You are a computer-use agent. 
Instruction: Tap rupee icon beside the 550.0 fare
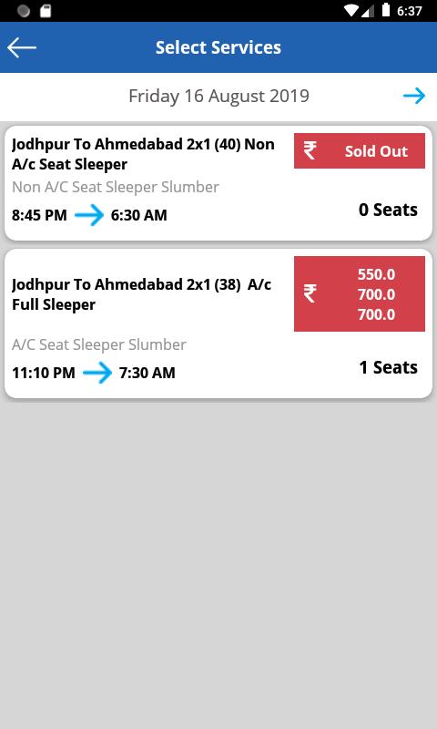pos(310,293)
